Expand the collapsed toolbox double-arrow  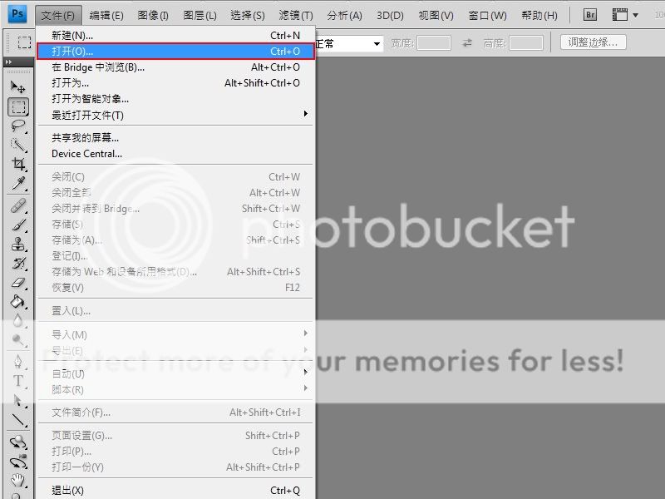(x=9, y=62)
